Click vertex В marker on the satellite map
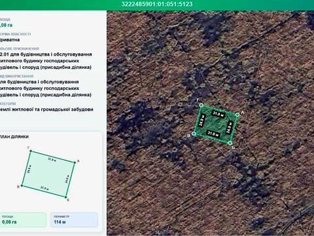Image resolution: width=314 pixels, height=236 pixels. click(194, 134)
